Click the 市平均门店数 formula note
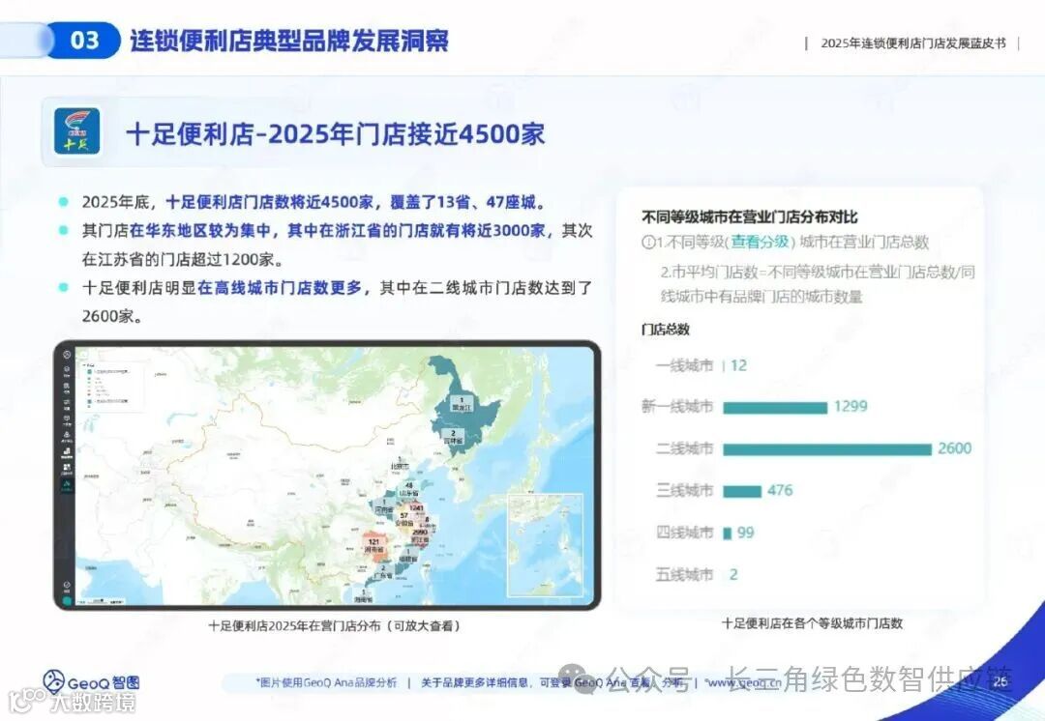Image resolution: width=1045 pixels, height=721 pixels. (818, 284)
